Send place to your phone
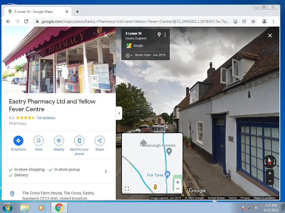This screenshot has height=213, width=285. 79,141
